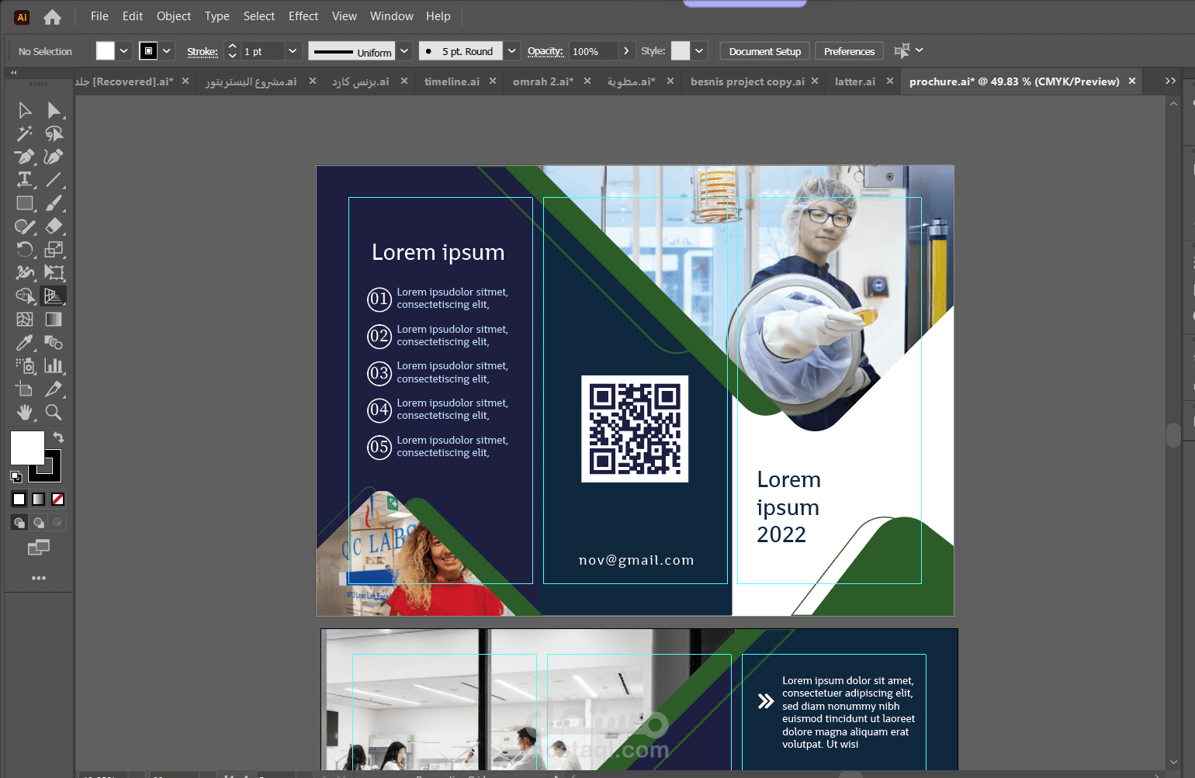The image size is (1195, 778).
Task: Swap fill and stroke colors
Action: [x=58, y=437]
